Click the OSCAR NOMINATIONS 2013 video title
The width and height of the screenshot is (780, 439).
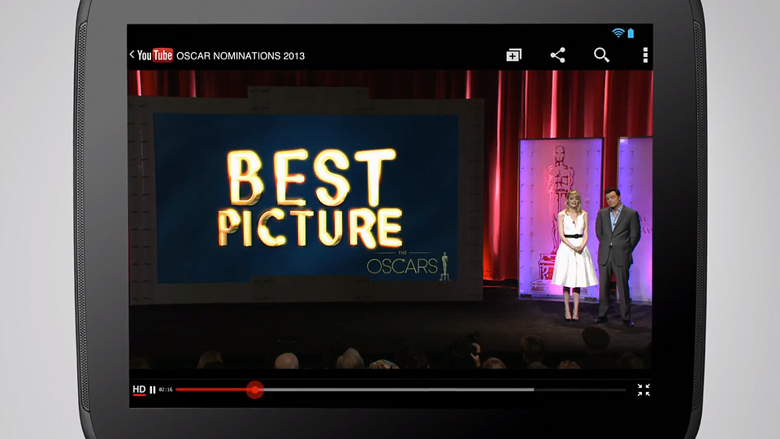click(x=240, y=55)
